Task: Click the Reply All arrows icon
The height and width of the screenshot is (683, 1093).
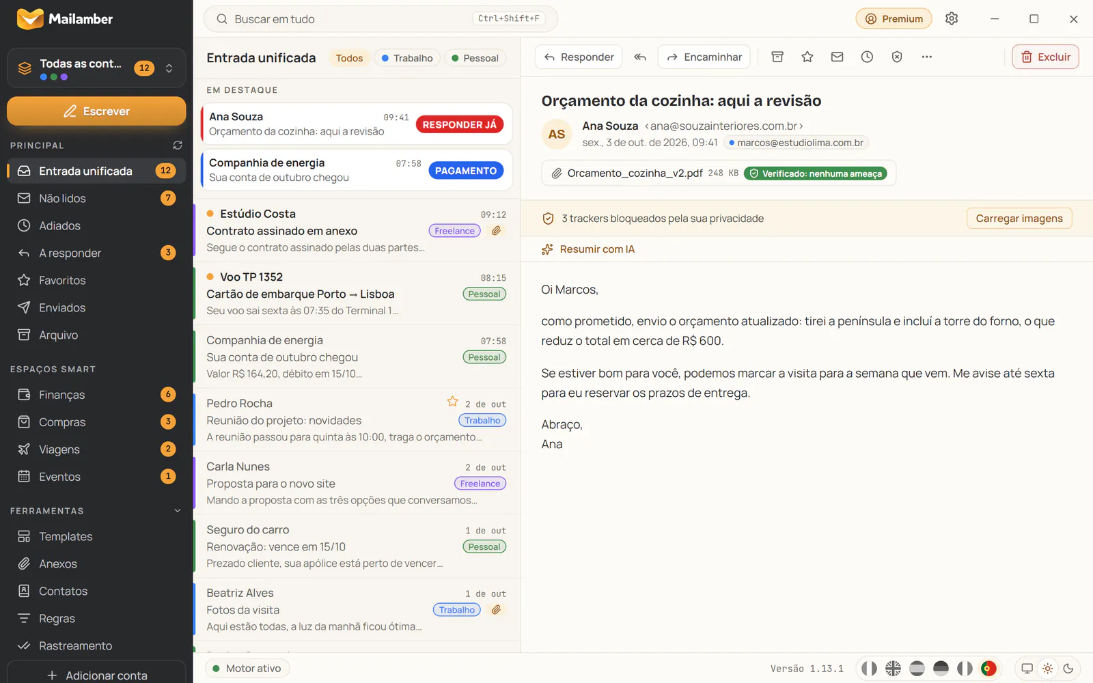Action: [x=640, y=57]
